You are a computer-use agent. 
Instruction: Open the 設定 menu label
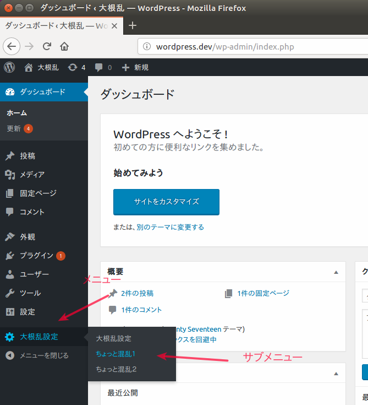[x=28, y=312]
